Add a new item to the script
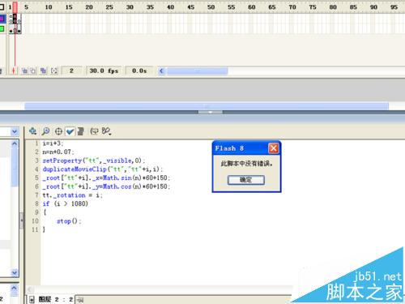This screenshot has height=304, width=405. pyautogui.click(x=32, y=131)
